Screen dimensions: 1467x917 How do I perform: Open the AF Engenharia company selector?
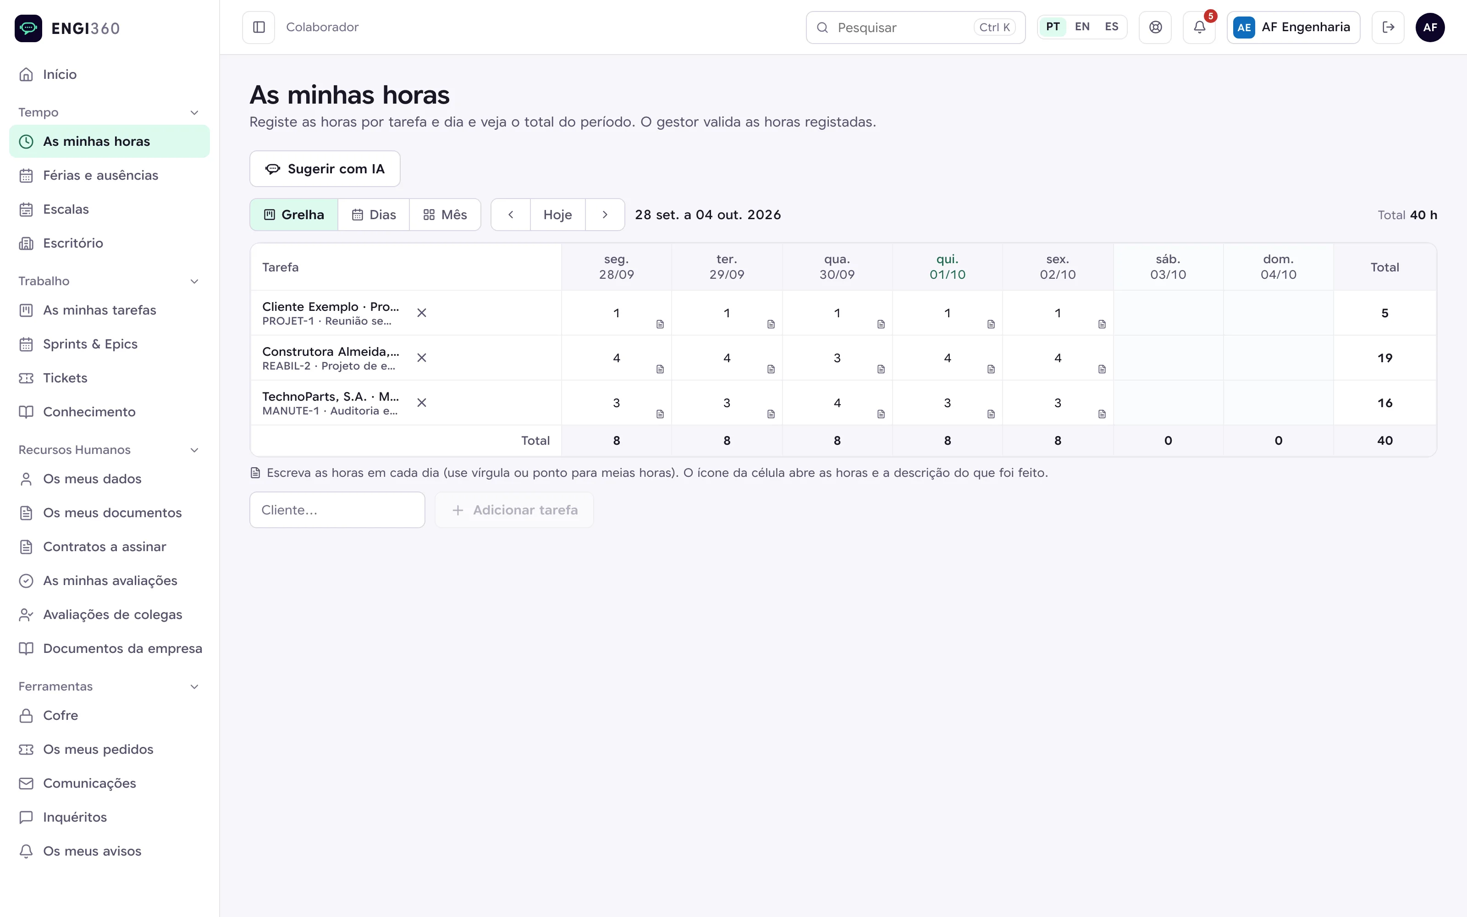[x=1293, y=28]
